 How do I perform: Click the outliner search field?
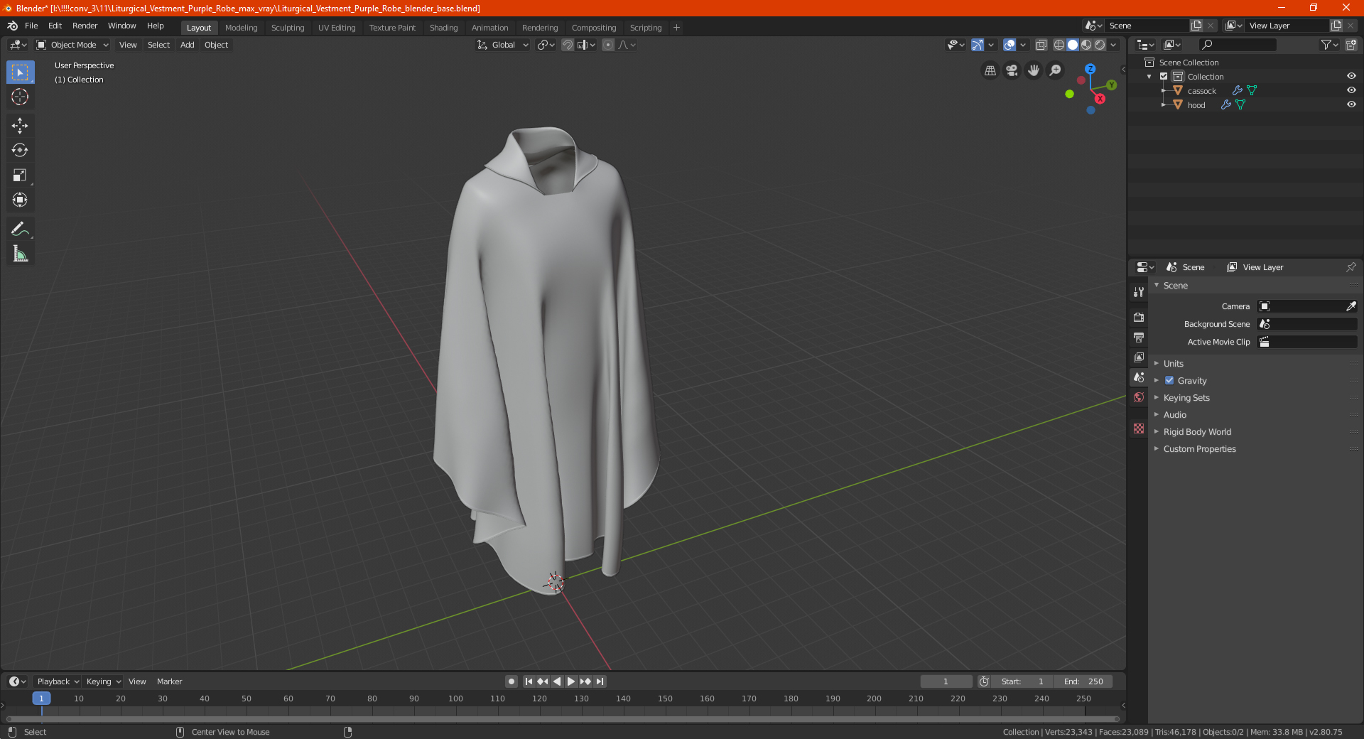coord(1237,45)
